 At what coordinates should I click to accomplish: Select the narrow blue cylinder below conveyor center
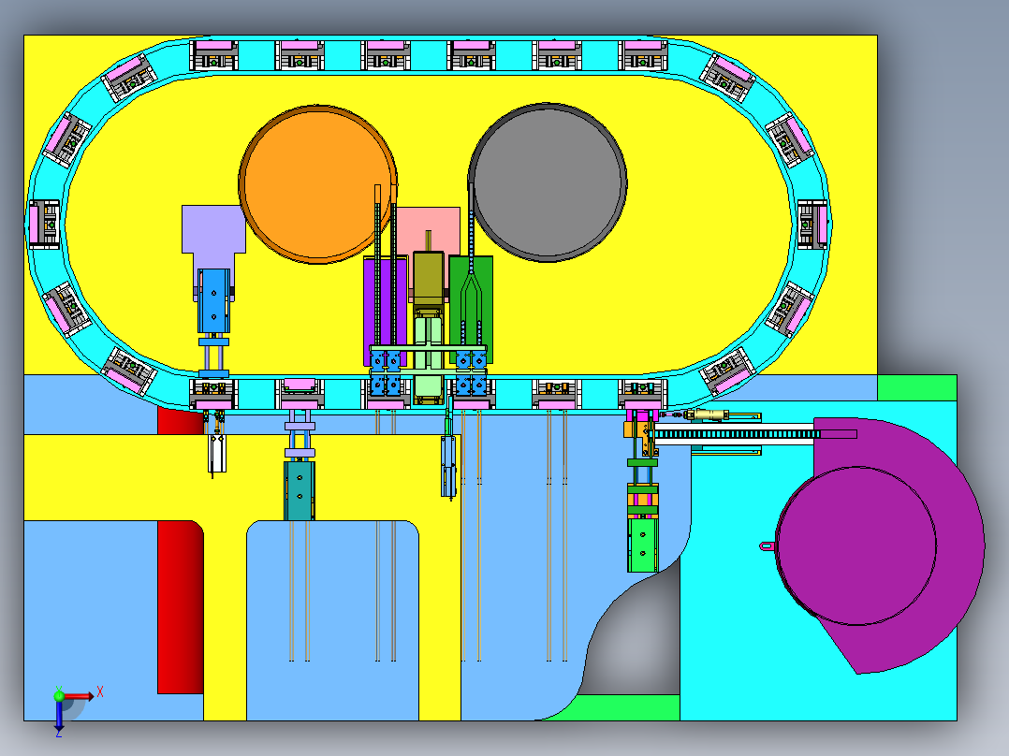pos(448,466)
